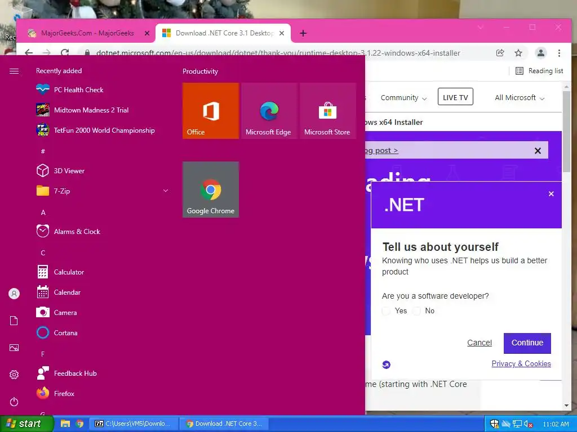
Task: Open user account icon in Start sidebar
Action: coord(14,294)
